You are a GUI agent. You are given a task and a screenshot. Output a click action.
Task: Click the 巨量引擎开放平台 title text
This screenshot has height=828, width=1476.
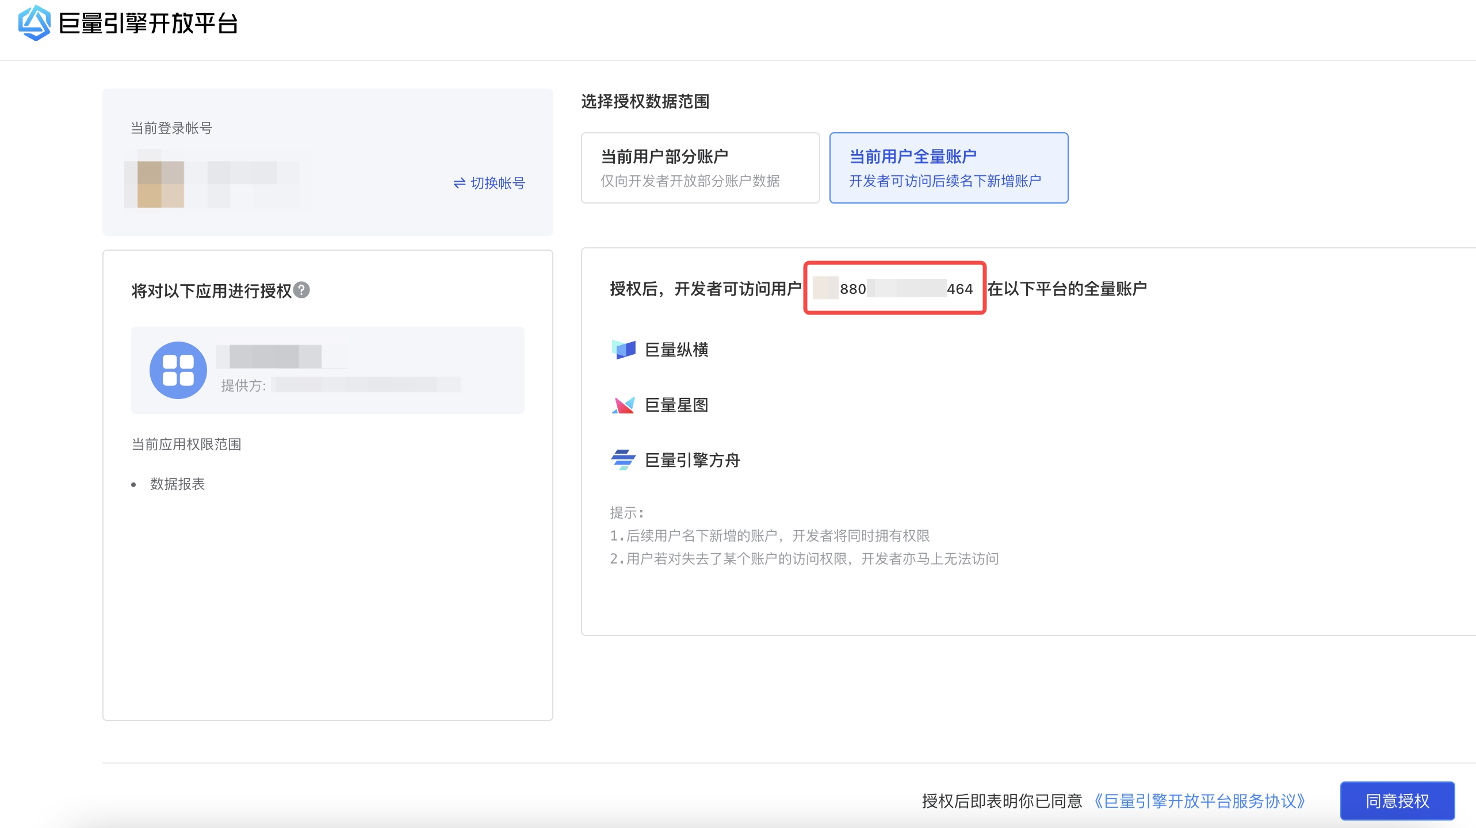[x=148, y=24]
